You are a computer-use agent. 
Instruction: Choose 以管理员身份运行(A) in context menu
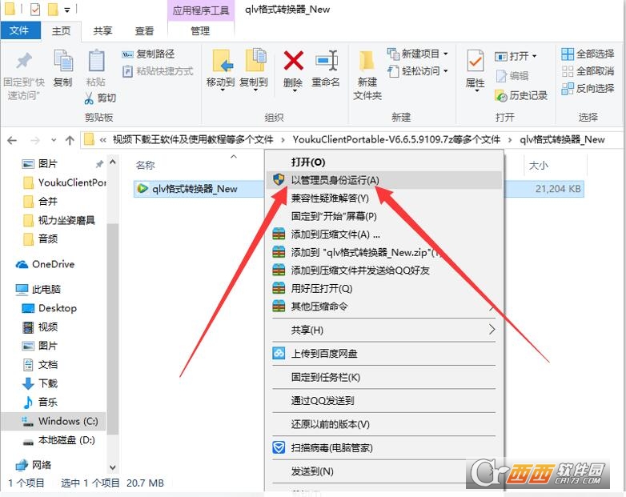[384, 180]
